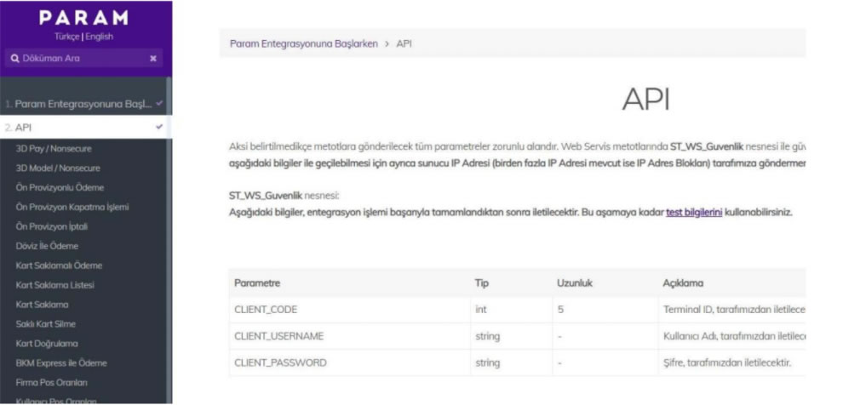Collapse the API section chevron
The image size is (843, 405).
pyautogui.click(x=159, y=128)
